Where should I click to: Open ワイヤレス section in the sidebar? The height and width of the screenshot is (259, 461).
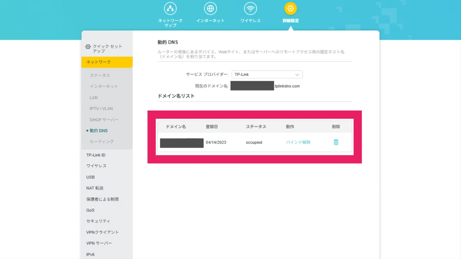coord(96,166)
